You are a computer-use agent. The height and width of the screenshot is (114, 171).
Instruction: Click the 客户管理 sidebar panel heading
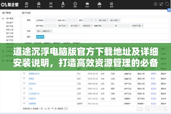[x=6, y=13]
